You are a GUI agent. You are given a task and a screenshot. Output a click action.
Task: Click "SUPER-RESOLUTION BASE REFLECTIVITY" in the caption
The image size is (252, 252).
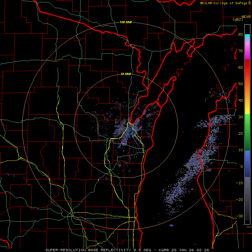coord(88,250)
